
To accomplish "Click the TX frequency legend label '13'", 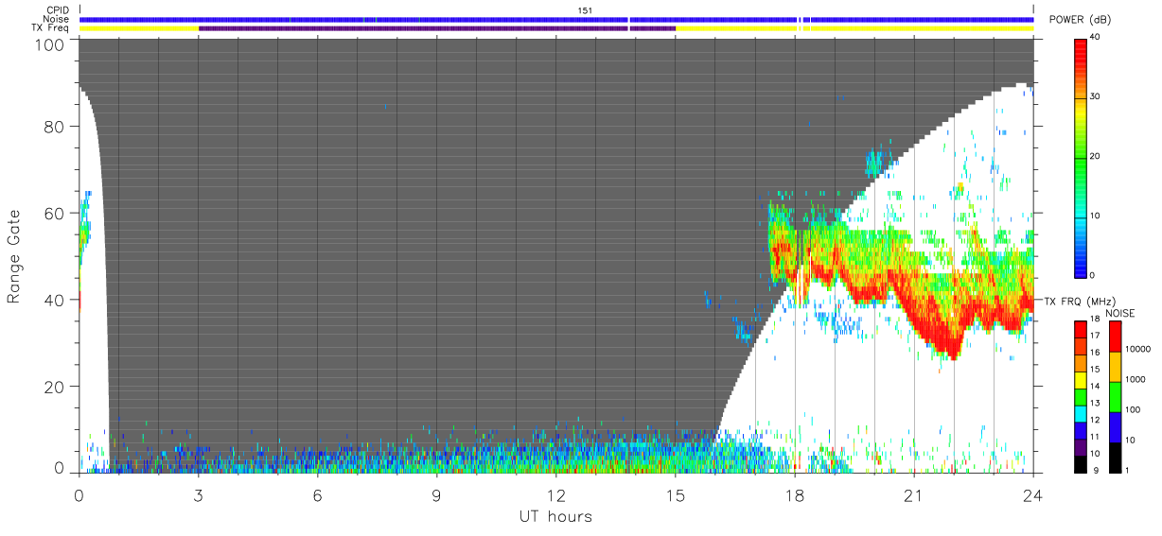I will click(x=1094, y=404).
